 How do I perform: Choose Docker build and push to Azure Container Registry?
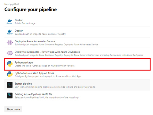pos(77,32)
